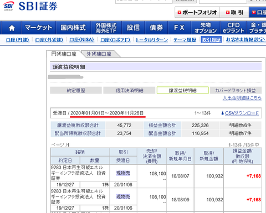Click the 損益金額合計 value 225,326
The height and width of the screenshot is (213, 266).
pyautogui.click(x=200, y=126)
